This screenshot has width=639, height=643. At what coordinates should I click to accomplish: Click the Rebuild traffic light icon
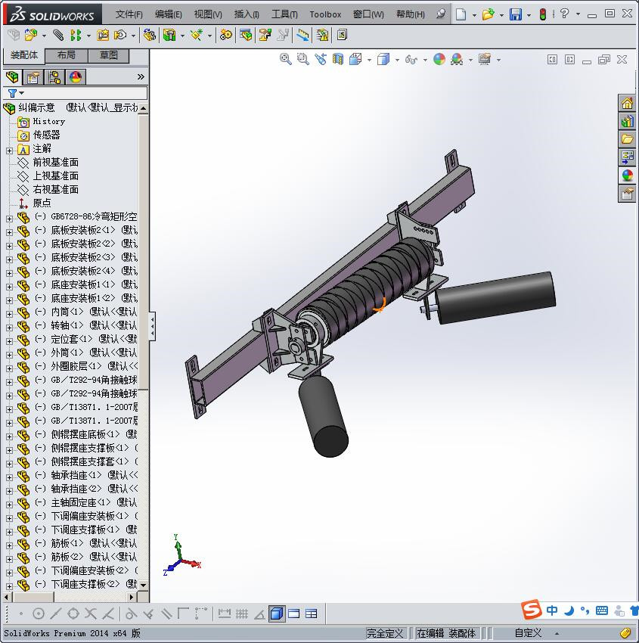[x=543, y=14]
